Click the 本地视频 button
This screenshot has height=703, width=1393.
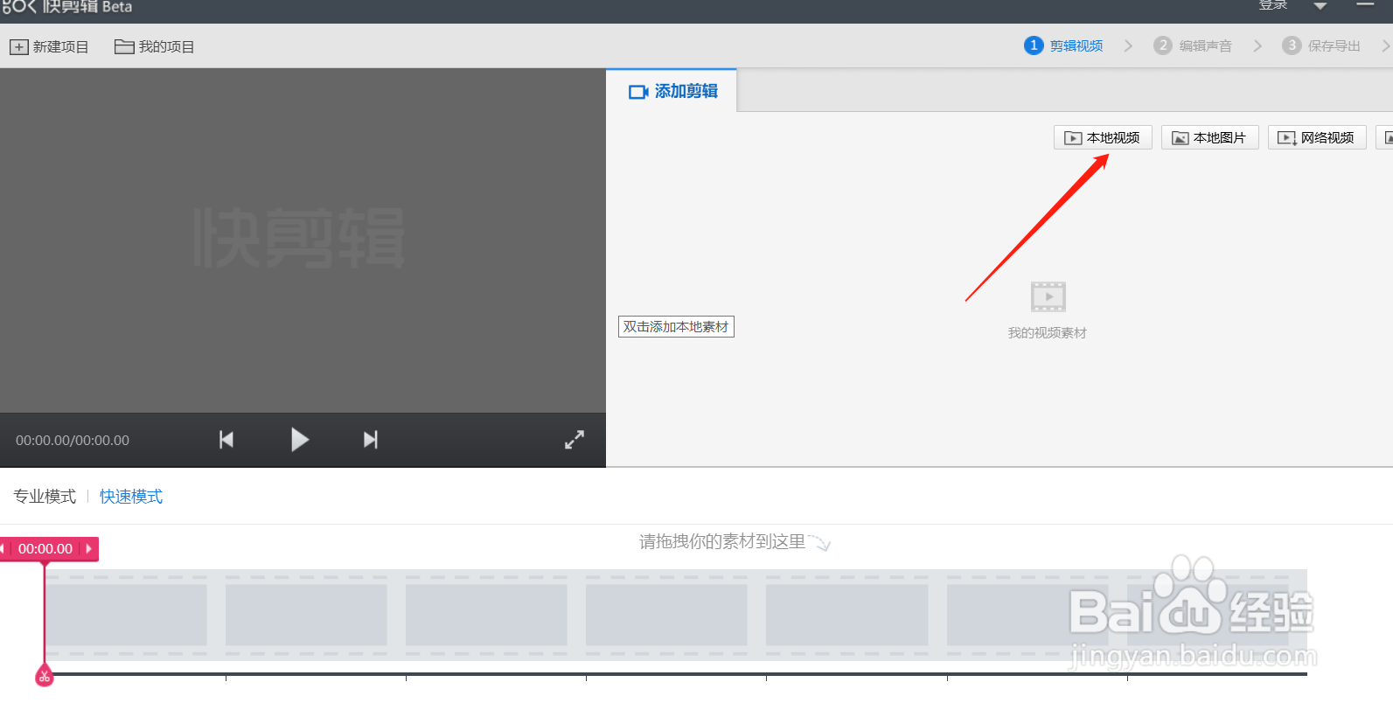1103,137
